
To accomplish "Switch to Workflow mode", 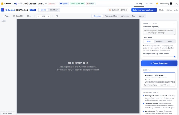I will [x=54, y=10].
